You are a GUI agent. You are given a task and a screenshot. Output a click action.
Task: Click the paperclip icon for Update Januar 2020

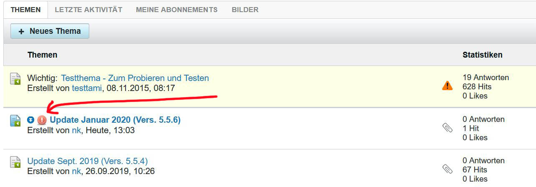pos(447,128)
